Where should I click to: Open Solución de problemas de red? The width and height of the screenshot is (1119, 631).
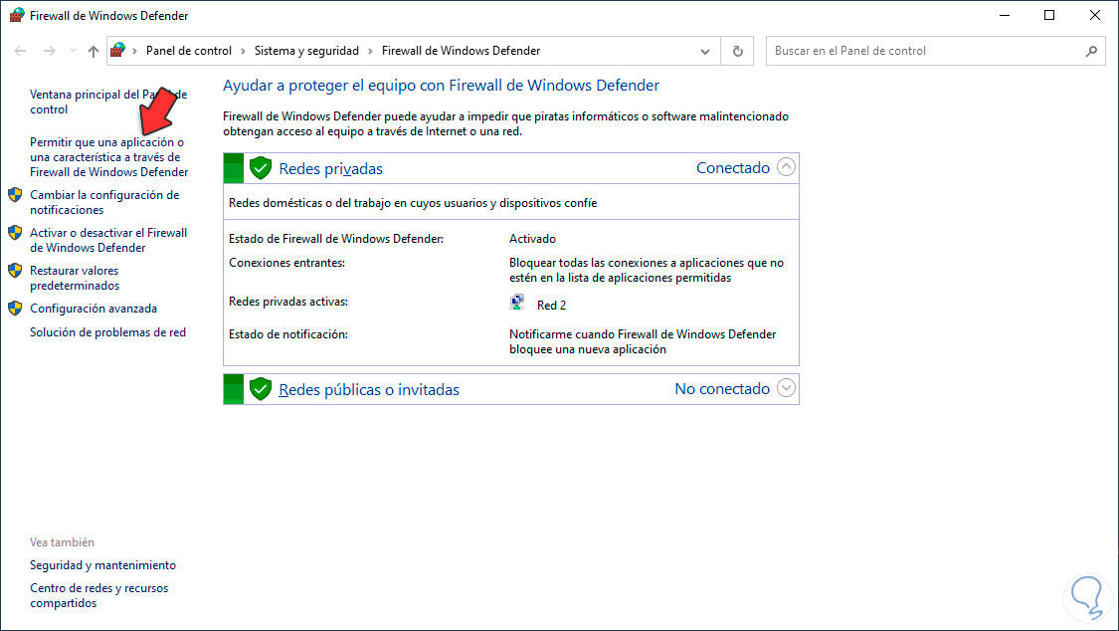click(107, 331)
